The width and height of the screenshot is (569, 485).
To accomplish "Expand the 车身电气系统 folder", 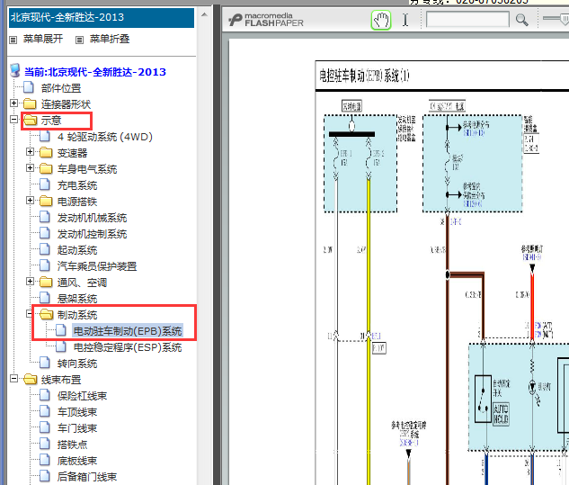I will pos(31,168).
